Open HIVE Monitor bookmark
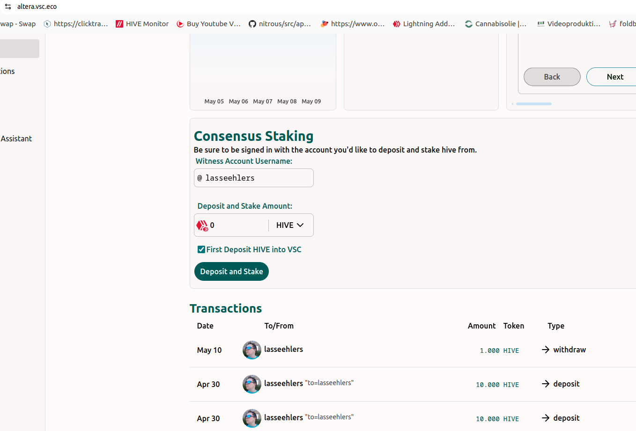This screenshot has width=636, height=431. point(142,24)
